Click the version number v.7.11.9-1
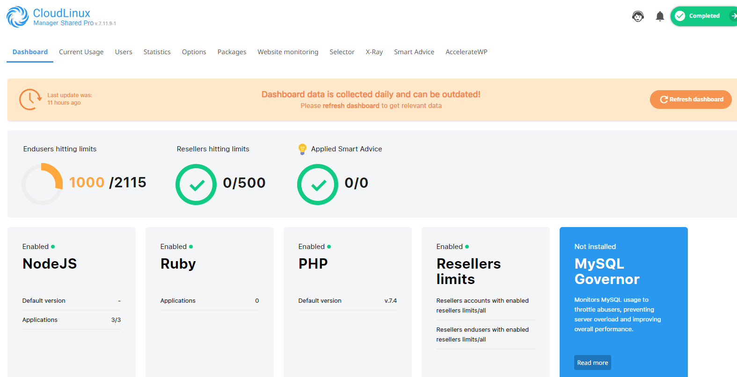 tap(105, 23)
